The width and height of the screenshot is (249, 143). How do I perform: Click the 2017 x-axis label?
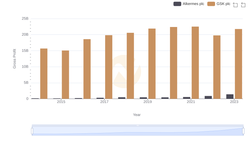tap(104, 102)
